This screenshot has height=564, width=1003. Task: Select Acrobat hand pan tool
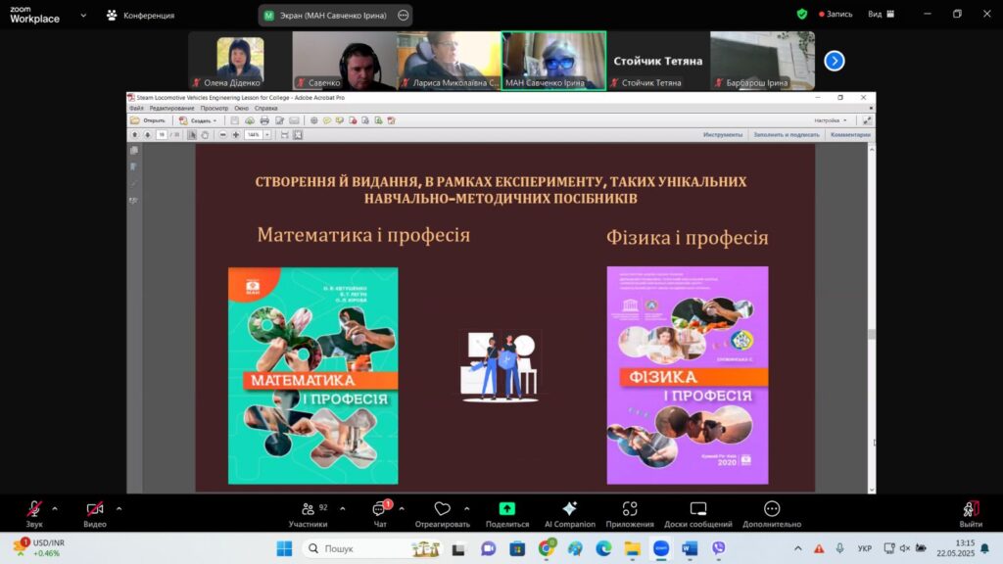pos(205,135)
